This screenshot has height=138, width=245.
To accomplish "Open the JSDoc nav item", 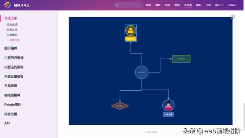I will (x=232, y=5).
